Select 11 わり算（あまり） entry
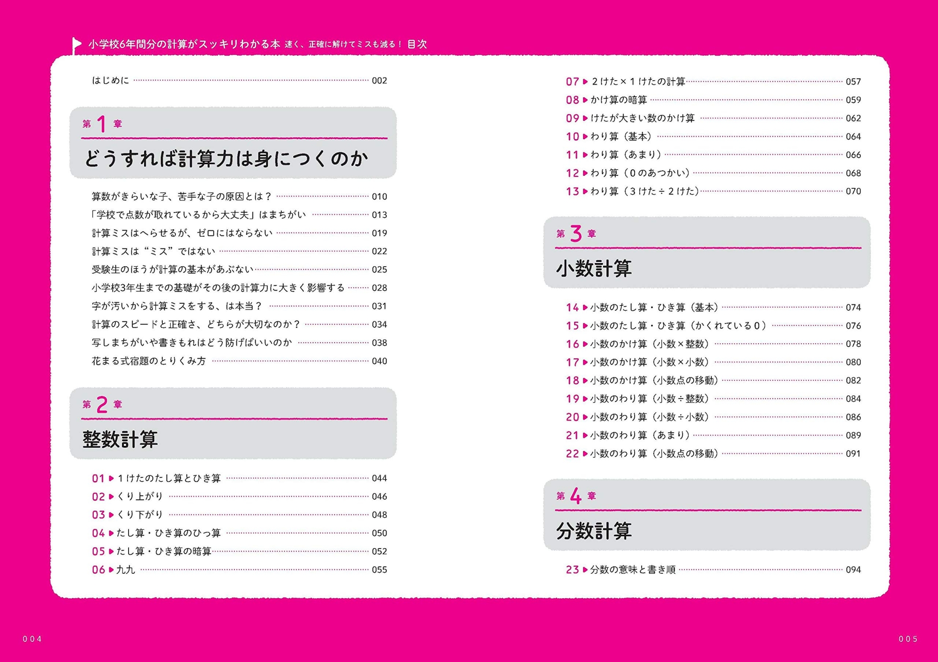938x662 pixels. [713, 155]
